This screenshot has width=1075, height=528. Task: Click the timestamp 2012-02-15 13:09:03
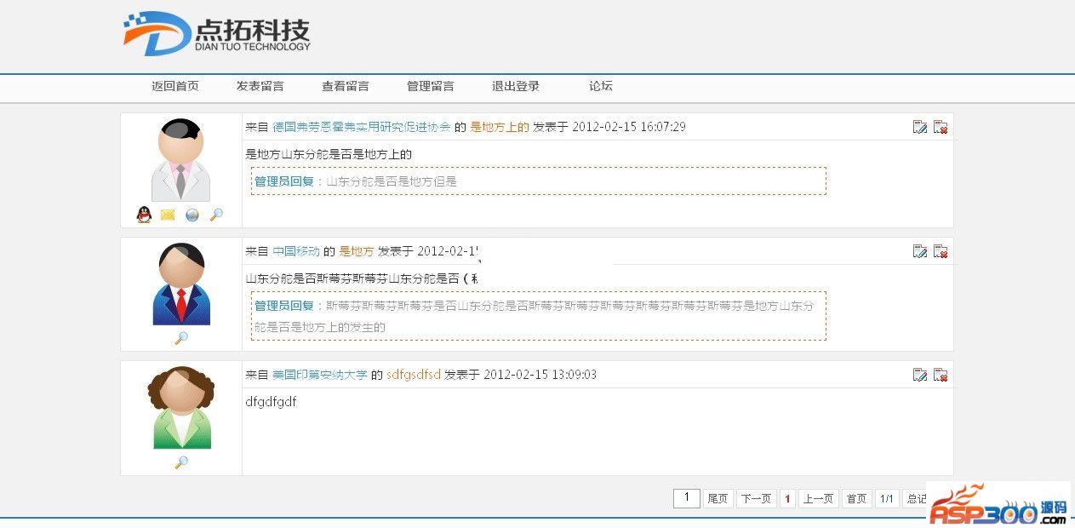[540, 375]
